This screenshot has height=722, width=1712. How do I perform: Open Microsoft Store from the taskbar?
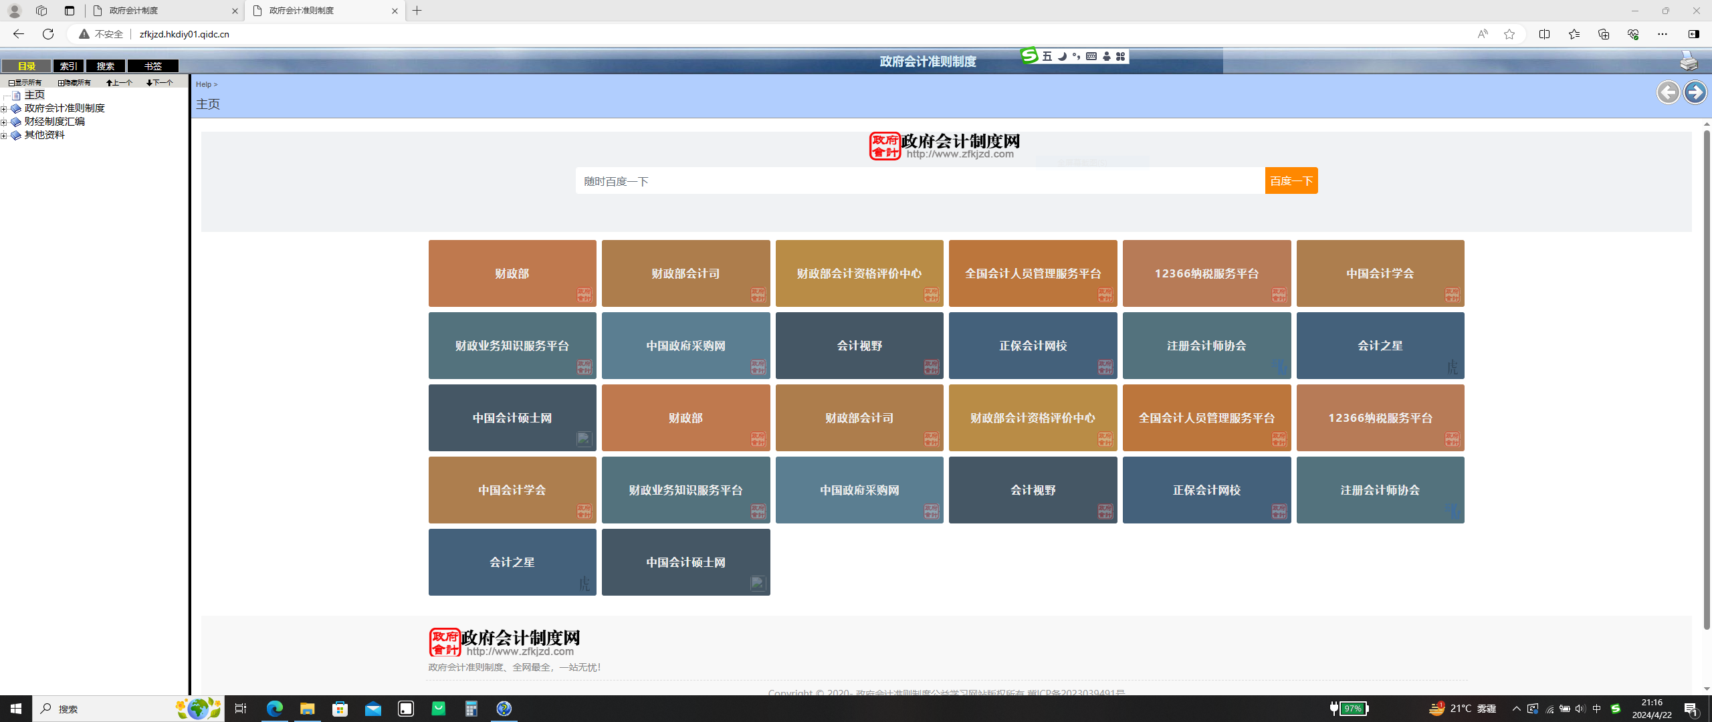340,709
